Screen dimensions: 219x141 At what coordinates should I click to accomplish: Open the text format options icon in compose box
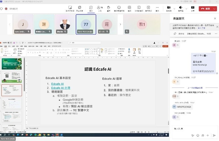(193, 135)
